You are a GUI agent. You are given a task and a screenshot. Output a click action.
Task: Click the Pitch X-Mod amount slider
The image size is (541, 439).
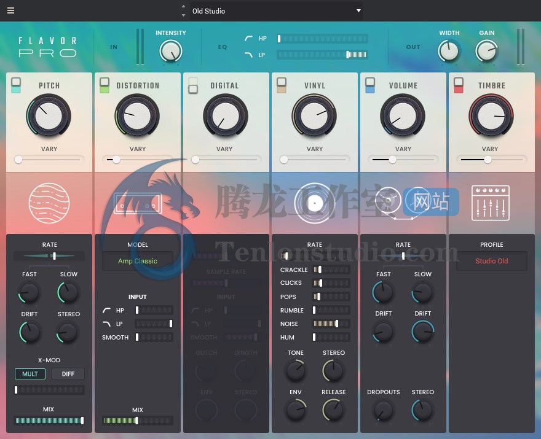49,390
